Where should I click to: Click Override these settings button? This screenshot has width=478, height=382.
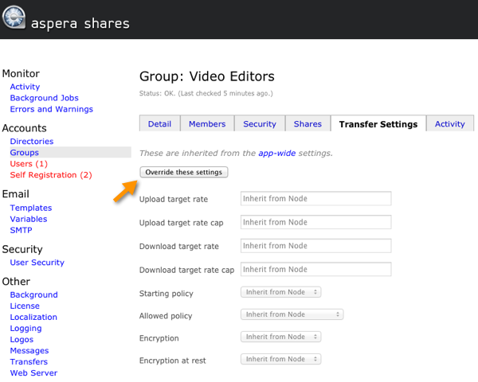pos(184,172)
